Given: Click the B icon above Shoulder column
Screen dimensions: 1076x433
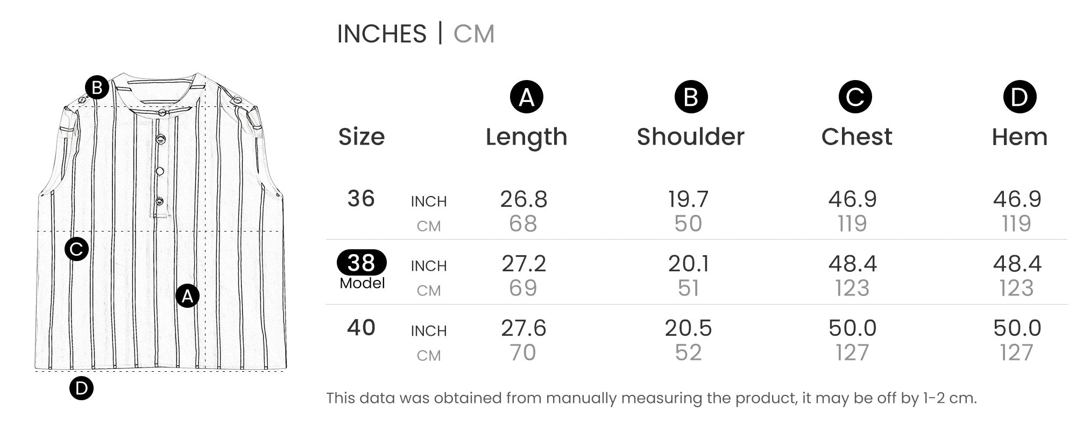Looking at the screenshot, I should pyautogui.click(x=691, y=97).
